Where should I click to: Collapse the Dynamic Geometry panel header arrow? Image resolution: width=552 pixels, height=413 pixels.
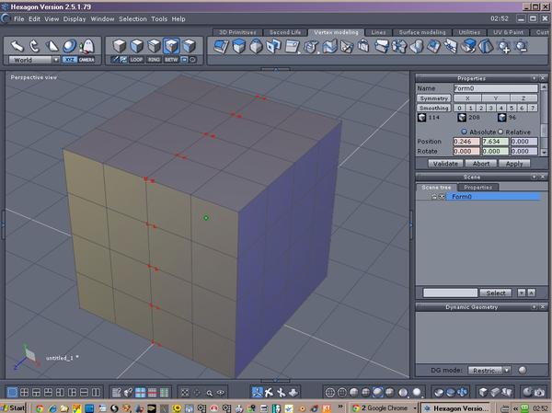534,307
